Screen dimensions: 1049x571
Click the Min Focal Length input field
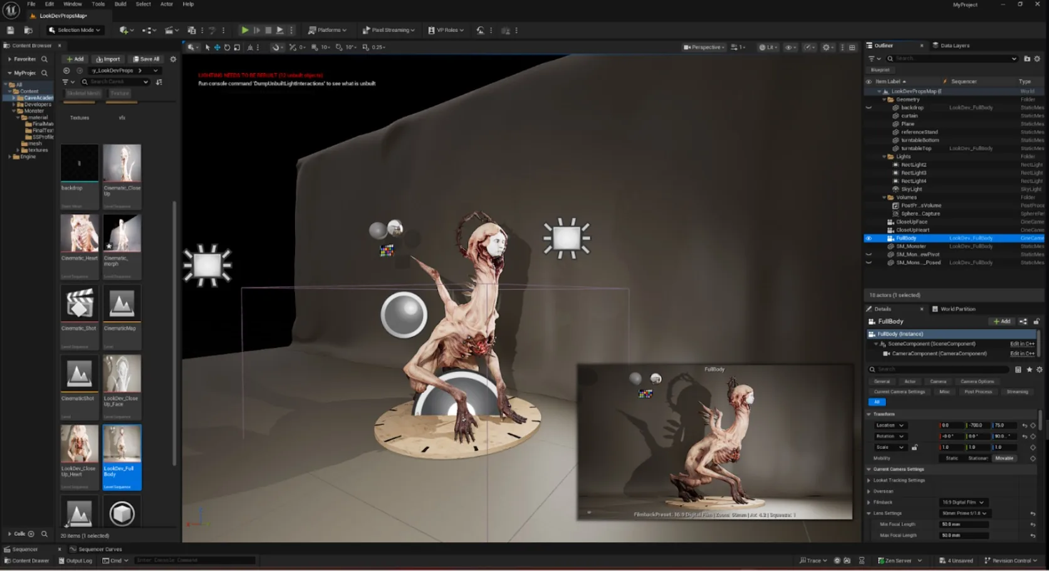point(964,524)
